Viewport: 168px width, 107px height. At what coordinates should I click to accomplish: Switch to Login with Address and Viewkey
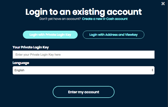click(113, 35)
